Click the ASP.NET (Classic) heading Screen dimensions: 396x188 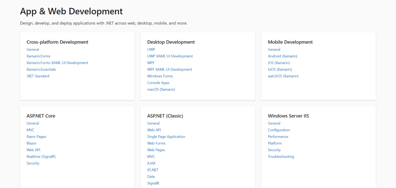tap(165, 116)
